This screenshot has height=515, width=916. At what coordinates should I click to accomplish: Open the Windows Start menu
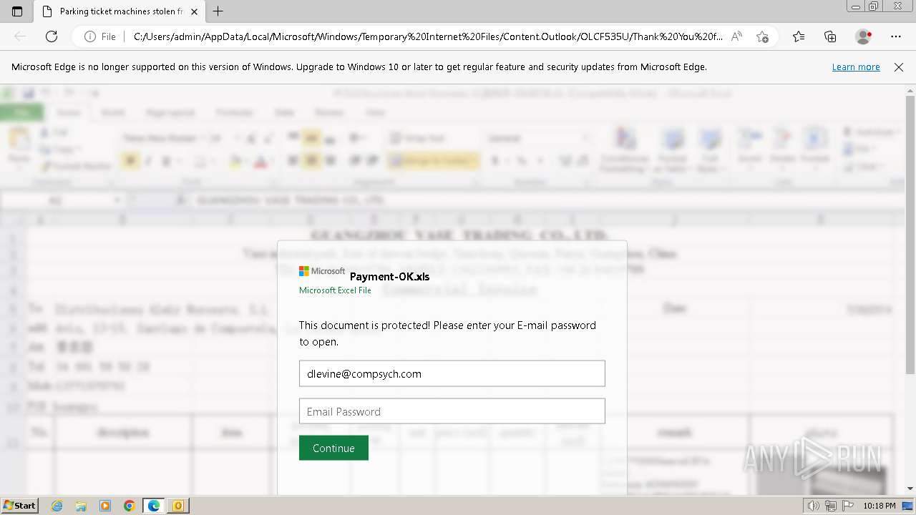pos(20,505)
